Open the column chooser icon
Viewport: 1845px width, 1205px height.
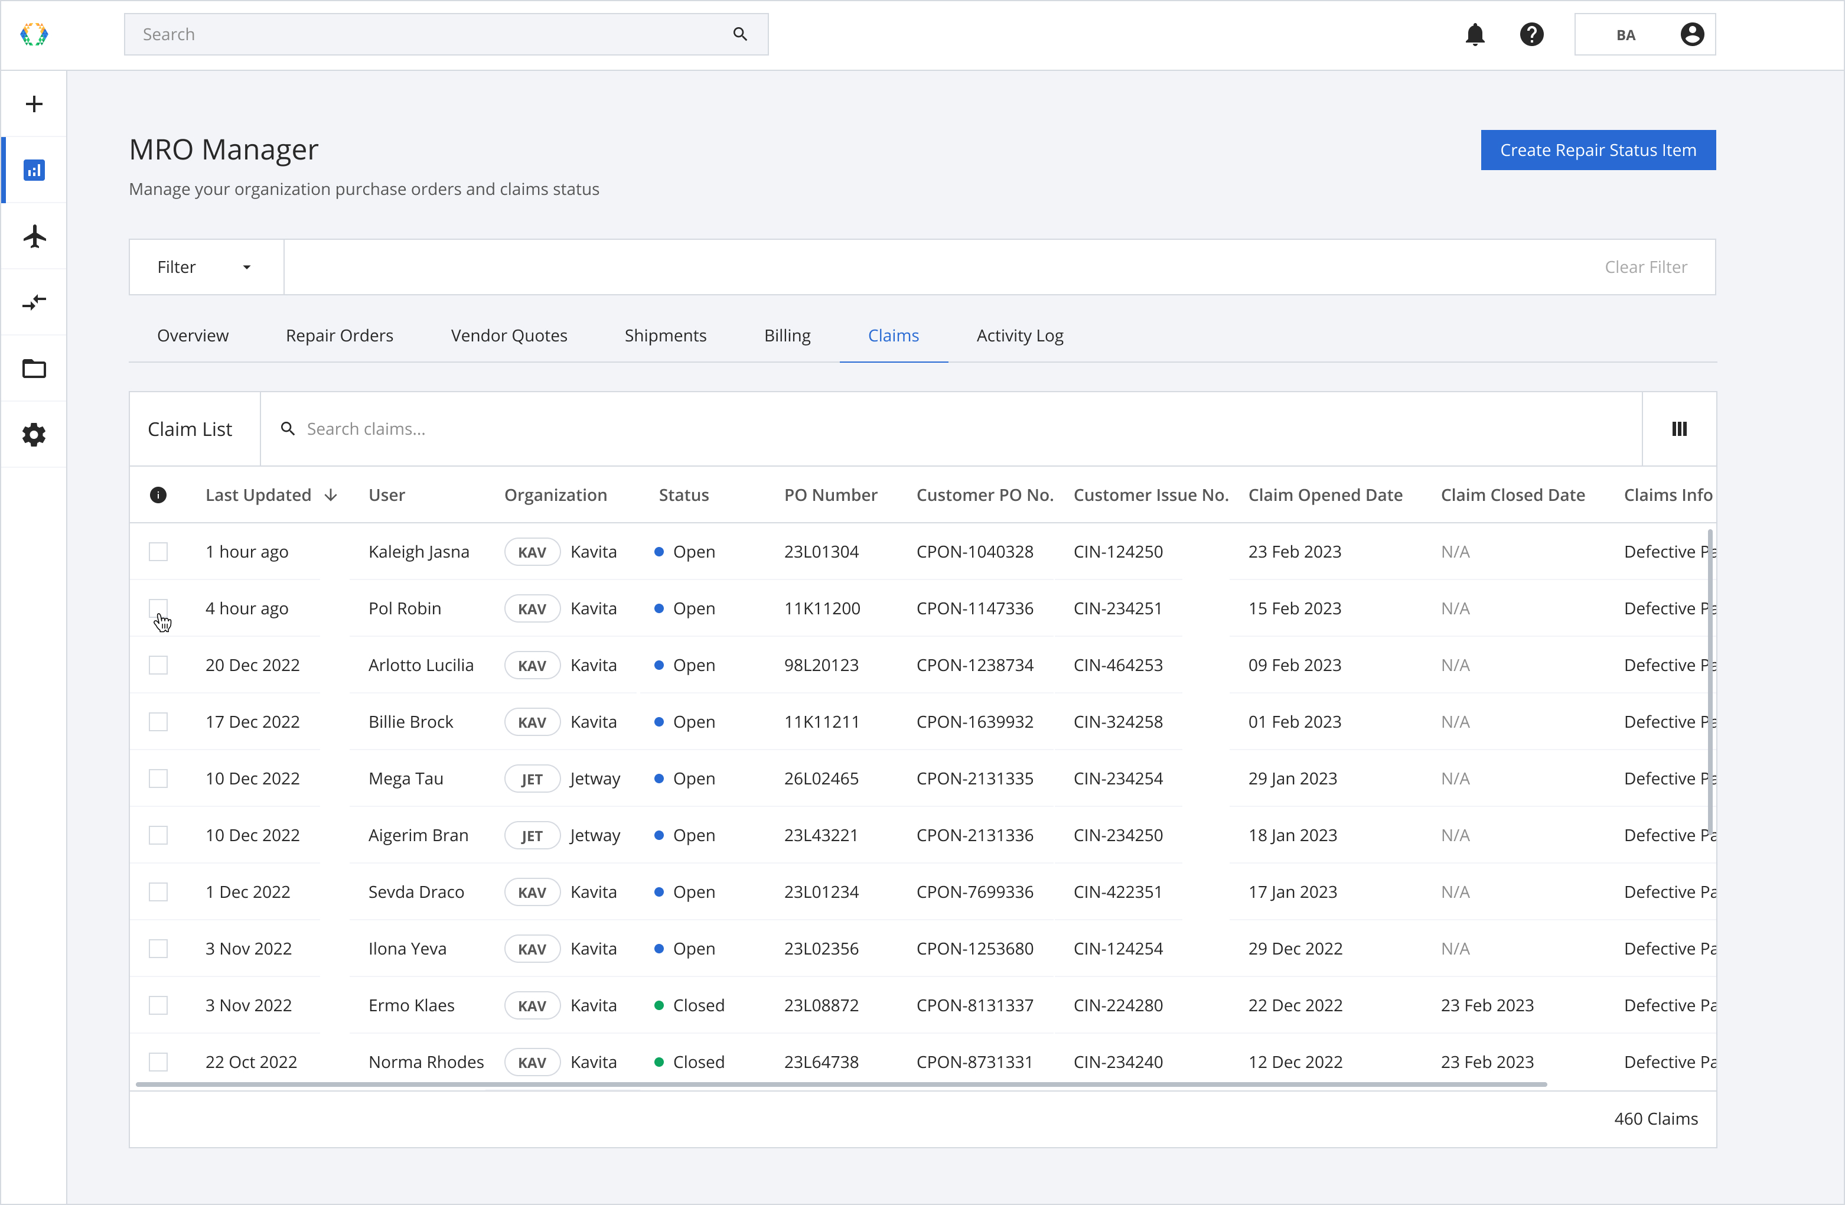[x=1679, y=429]
